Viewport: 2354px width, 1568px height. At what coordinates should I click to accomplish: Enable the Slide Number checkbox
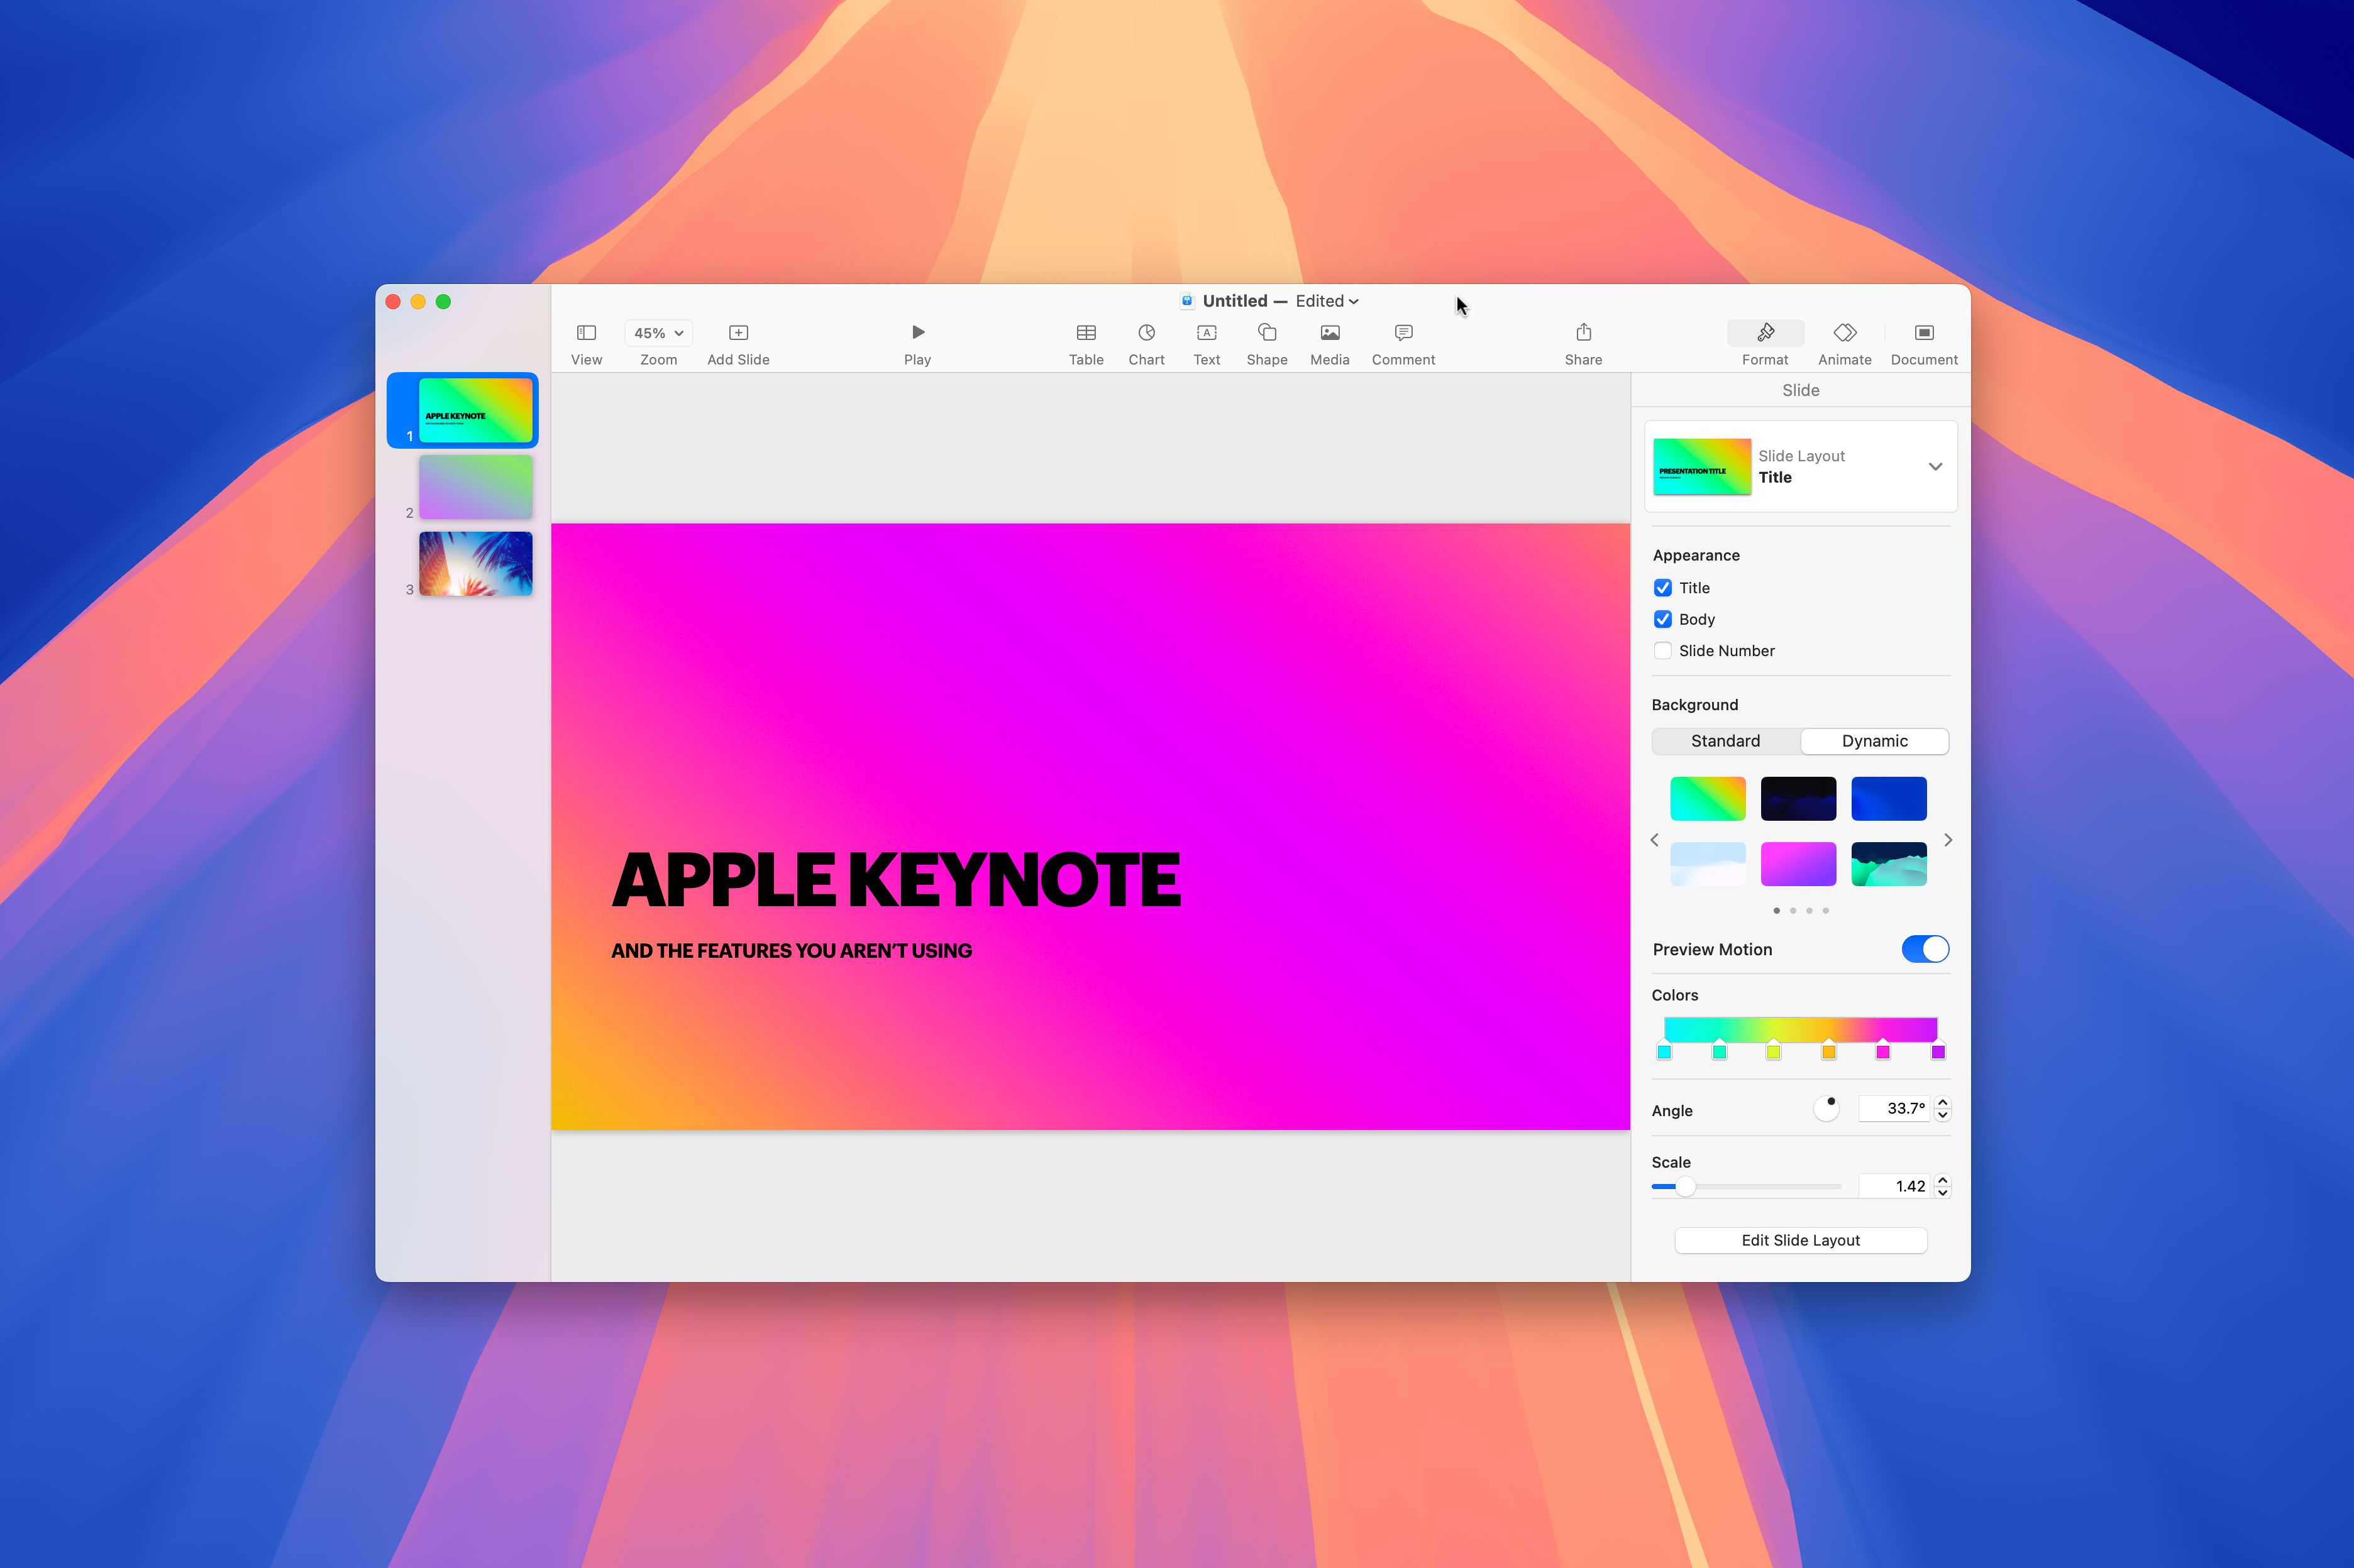pos(1661,649)
